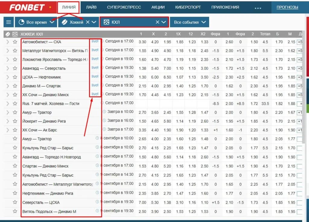Viewport: 309px width, 222px height.
Task: Clear the Хоккей sport filter
Action: point(88,22)
